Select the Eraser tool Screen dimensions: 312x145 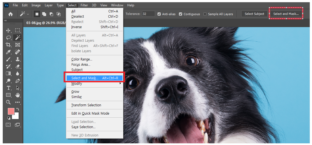[18, 66]
